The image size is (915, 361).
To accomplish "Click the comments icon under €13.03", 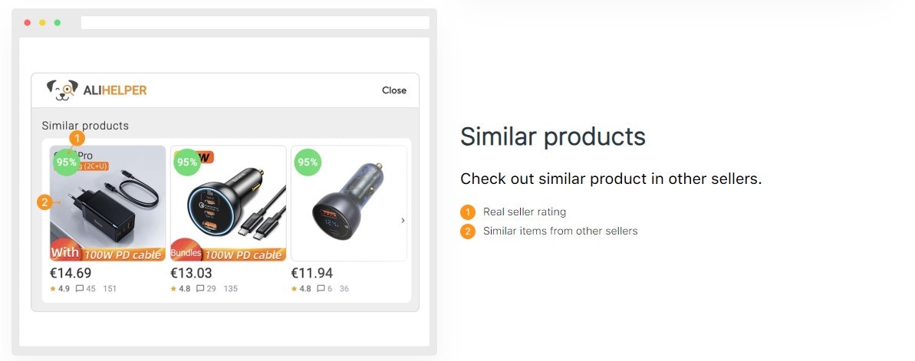I will pos(200,289).
